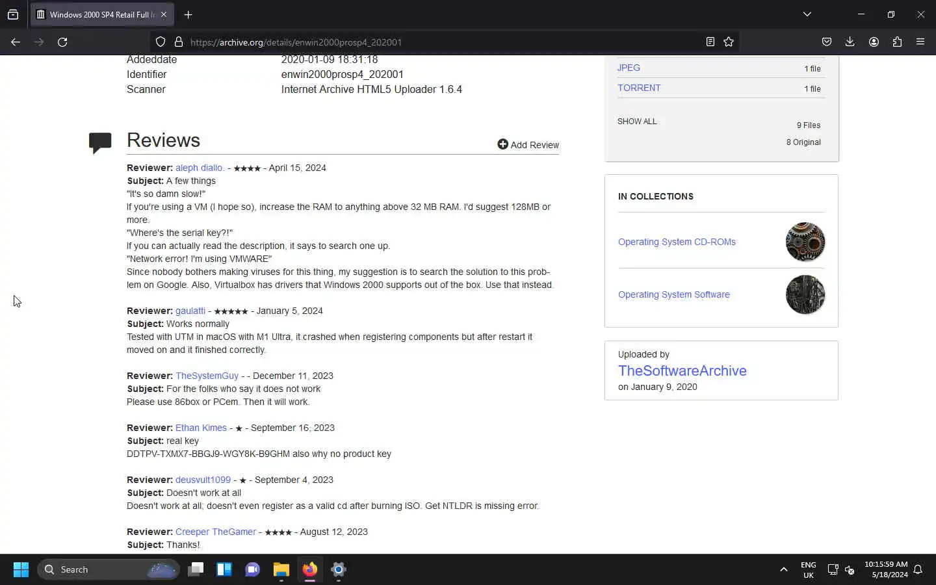
Task: Open Operating System CD-ROMs collection
Action: 677,242
